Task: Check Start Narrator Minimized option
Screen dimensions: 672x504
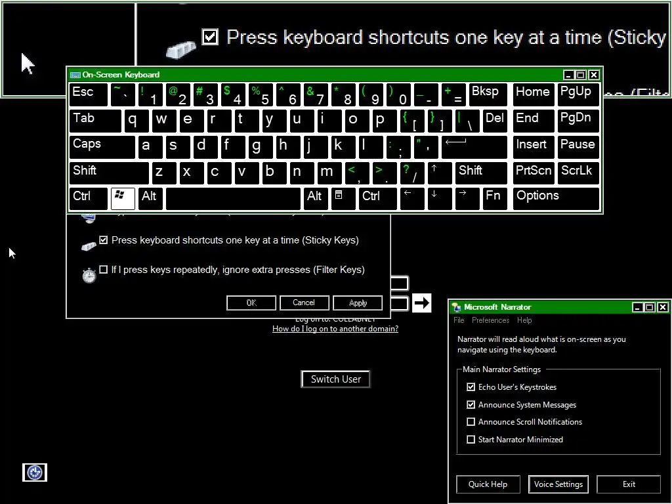Action: [471, 439]
